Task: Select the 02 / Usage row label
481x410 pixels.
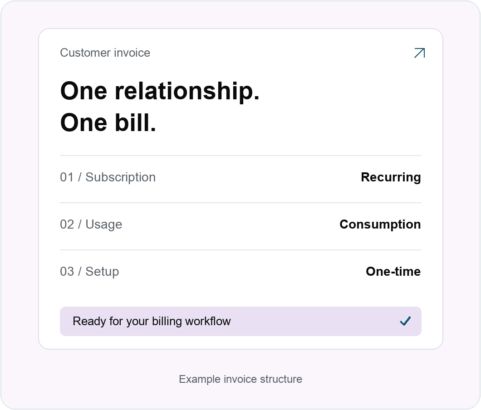Action: (91, 225)
